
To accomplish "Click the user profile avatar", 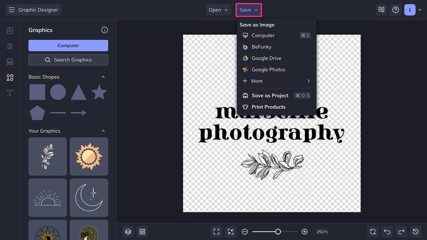I will click(409, 10).
